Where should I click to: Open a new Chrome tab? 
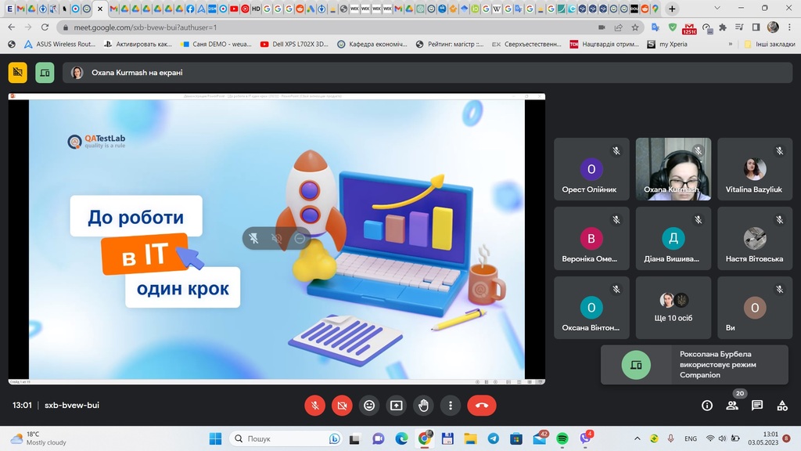(x=672, y=9)
